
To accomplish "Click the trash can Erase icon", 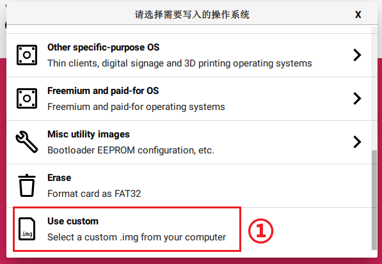I will pyautogui.click(x=27, y=185).
